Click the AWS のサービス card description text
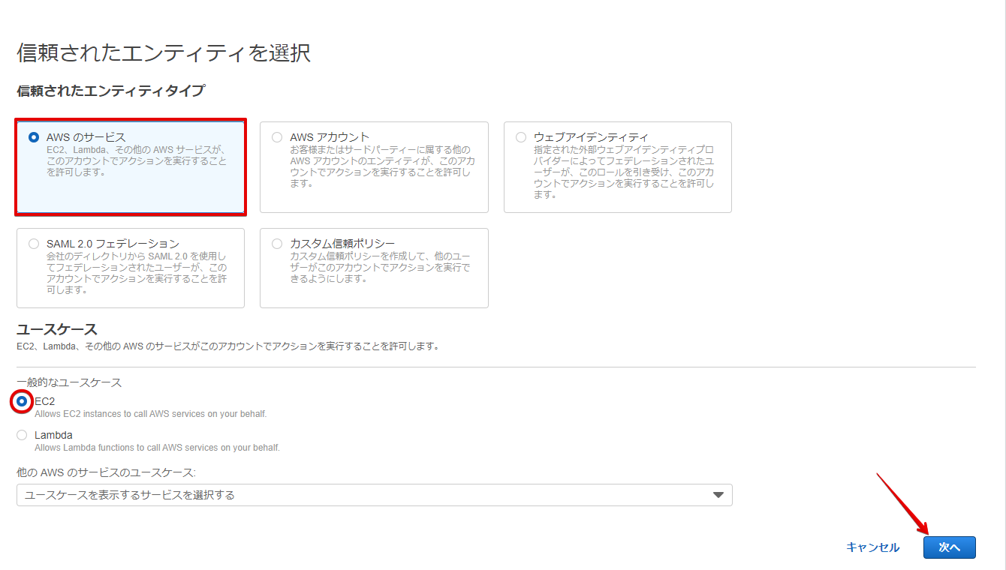The height and width of the screenshot is (570, 1006). tap(137, 161)
